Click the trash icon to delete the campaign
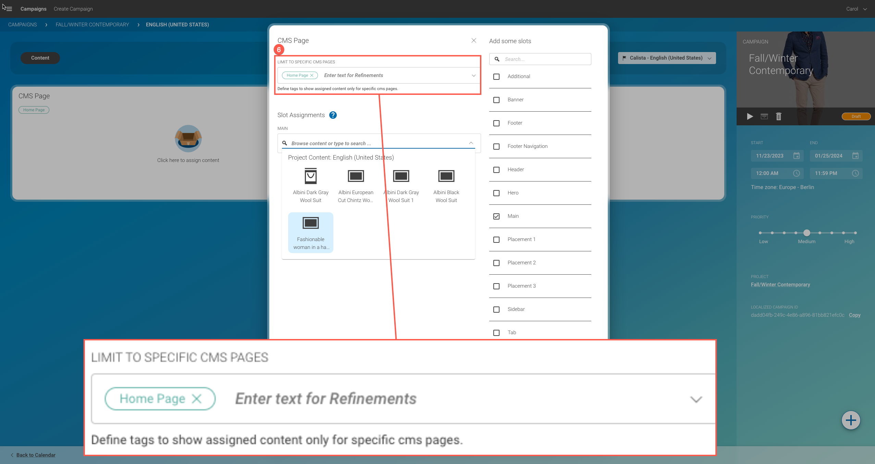Viewport: 875px width, 464px height. (x=778, y=116)
